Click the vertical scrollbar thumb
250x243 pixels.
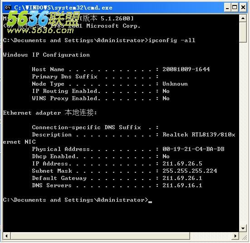click(x=243, y=32)
